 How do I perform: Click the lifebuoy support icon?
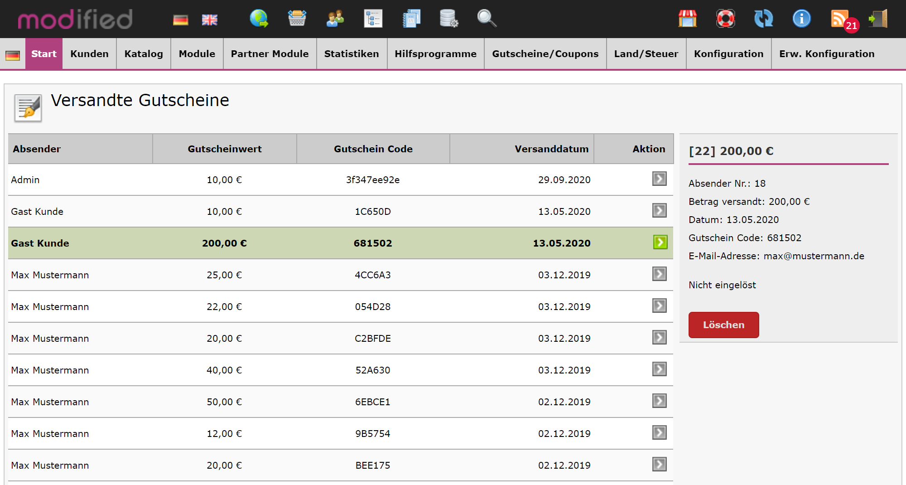[725, 19]
